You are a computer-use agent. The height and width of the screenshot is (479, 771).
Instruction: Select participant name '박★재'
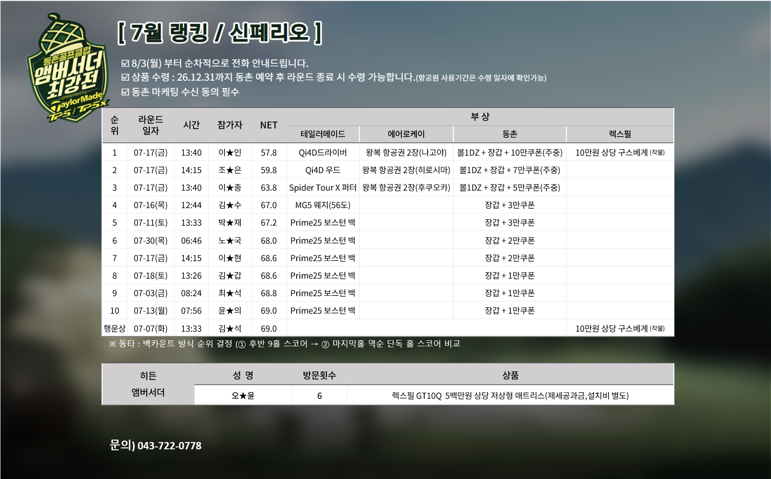coord(230,223)
